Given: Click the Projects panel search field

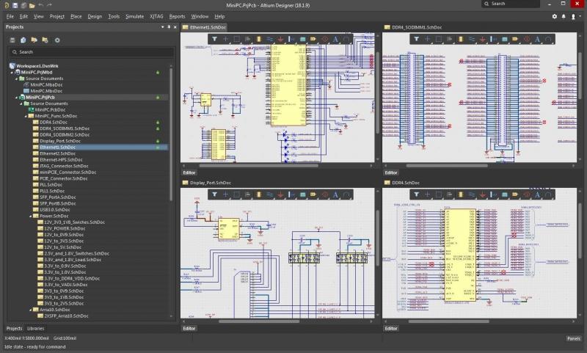Looking at the screenshot, I should tap(91, 52).
